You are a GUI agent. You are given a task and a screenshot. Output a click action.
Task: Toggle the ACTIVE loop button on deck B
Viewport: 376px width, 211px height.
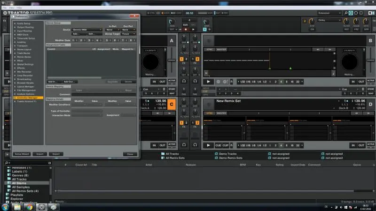pos(370,81)
